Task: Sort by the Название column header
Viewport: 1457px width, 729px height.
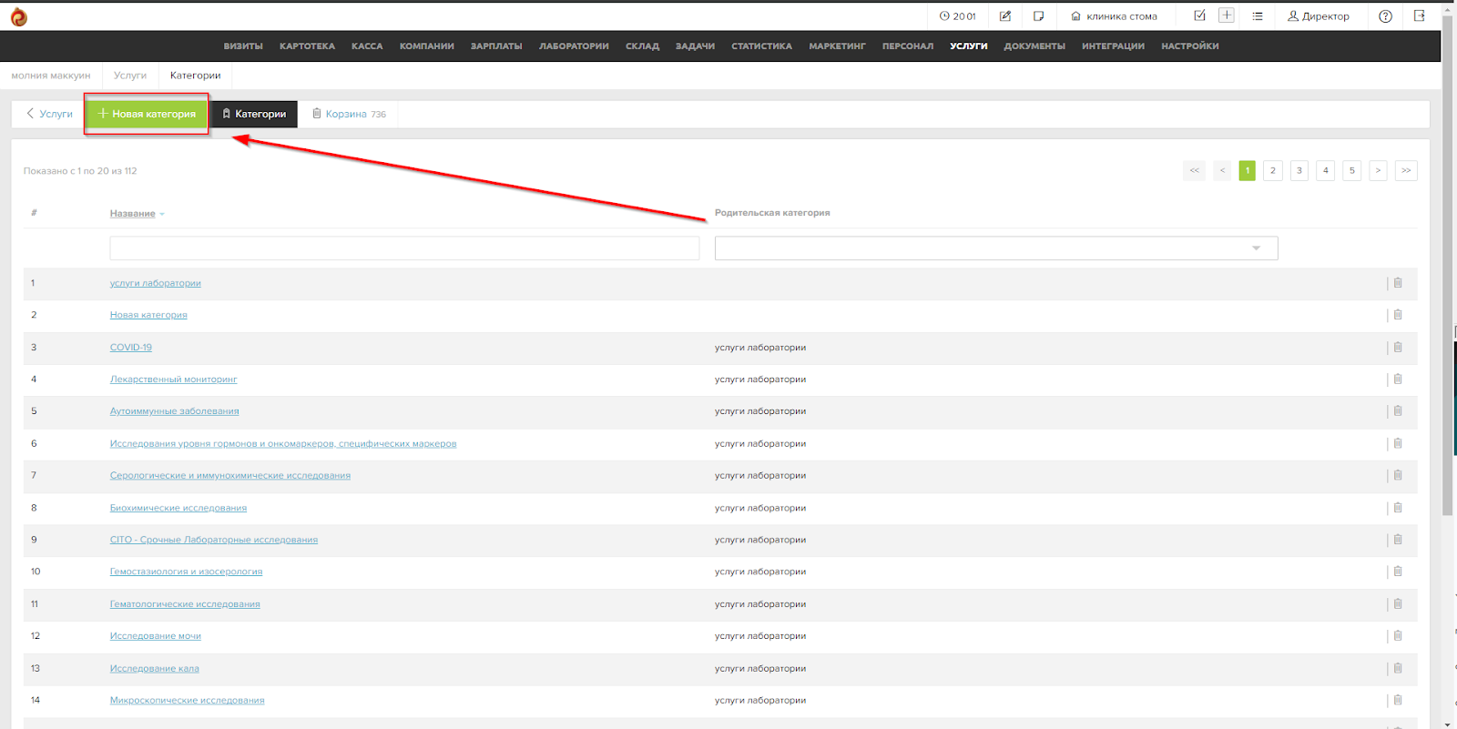Action: pos(133,214)
